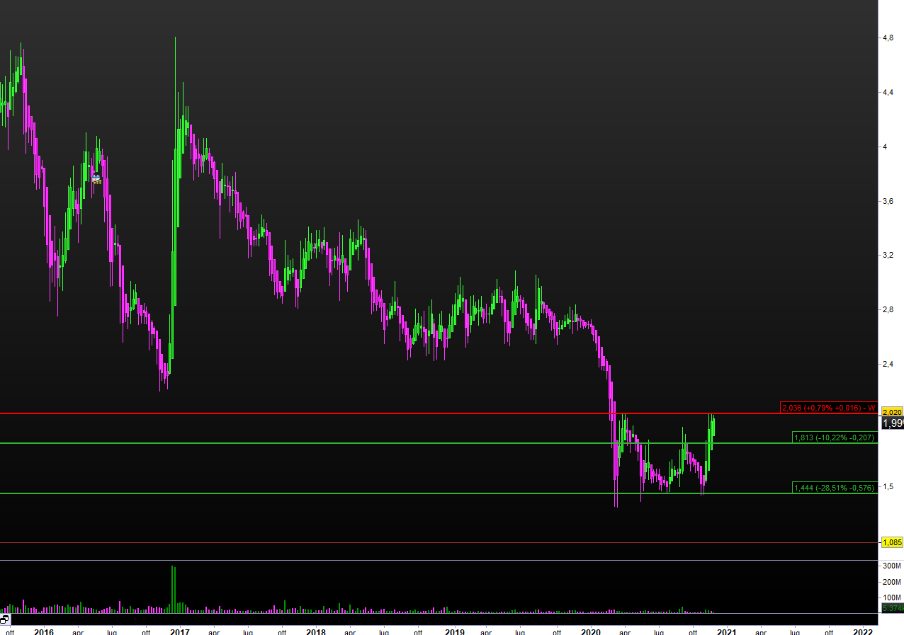Click the 2018 label on time axis
This screenshot has width=904, height=635.
click(316, 629)
